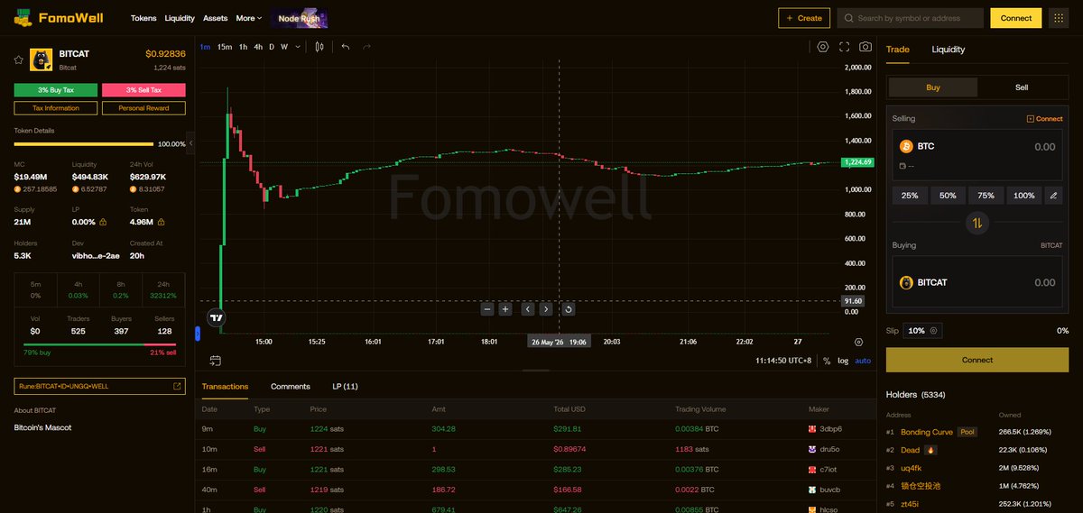Click the TradingView logo on chart
The width and height of the screenshot is (1083, 513).
click(x=216, y=316)
